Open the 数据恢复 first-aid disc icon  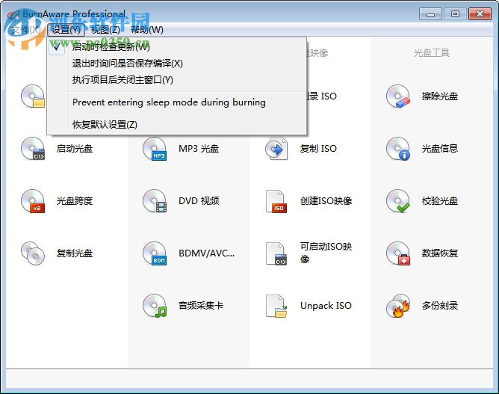coord(398,253)
